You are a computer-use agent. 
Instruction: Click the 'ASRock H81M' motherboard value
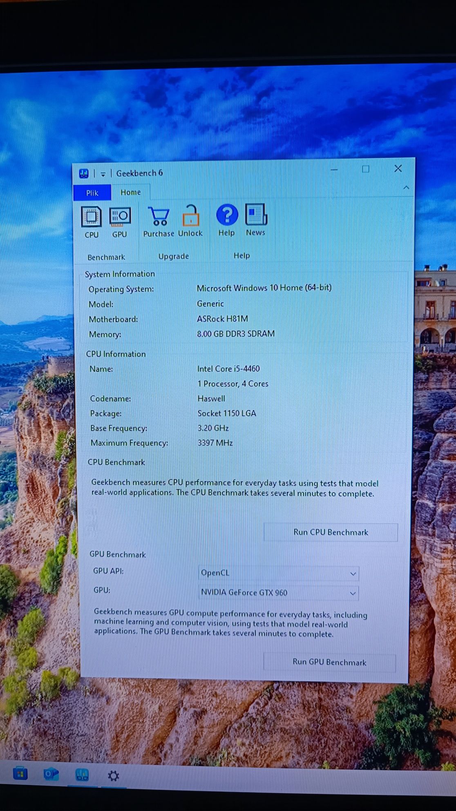tap(222, 319)
